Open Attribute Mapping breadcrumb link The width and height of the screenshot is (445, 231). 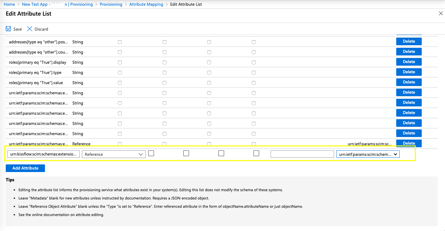146,4
